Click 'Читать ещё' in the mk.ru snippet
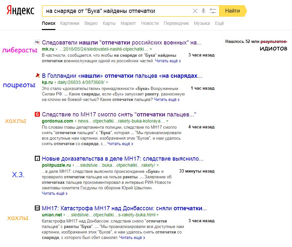 168,61
